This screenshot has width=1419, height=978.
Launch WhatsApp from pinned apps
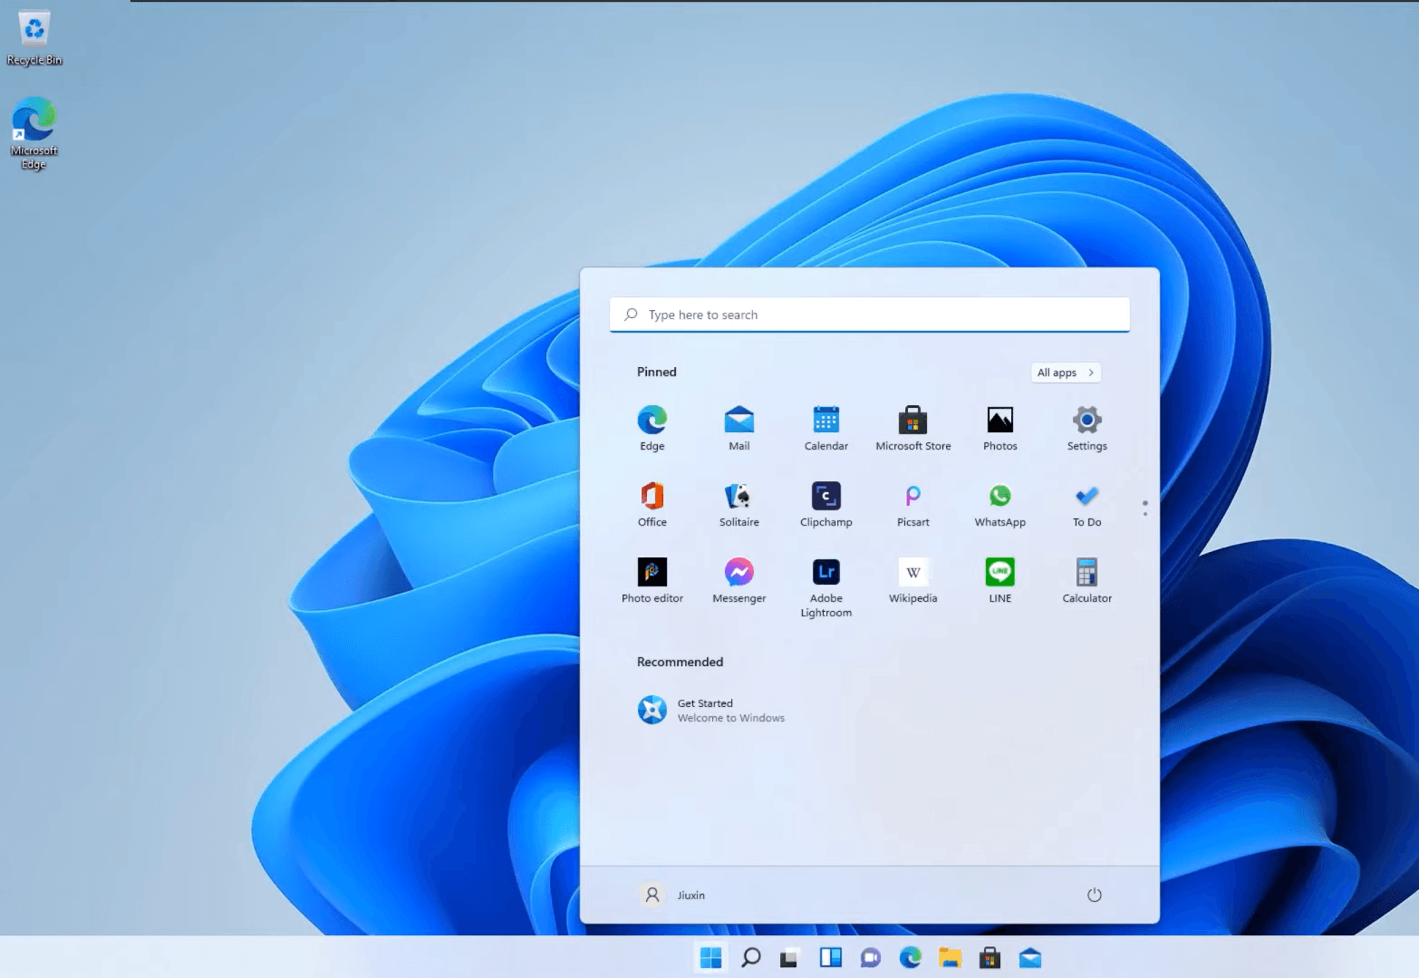(999, 504)
